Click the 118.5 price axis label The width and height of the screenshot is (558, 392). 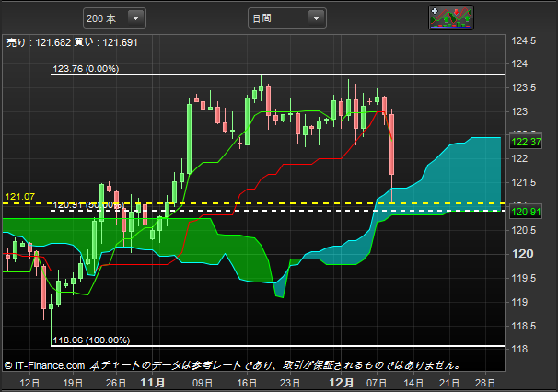point(524,326)
